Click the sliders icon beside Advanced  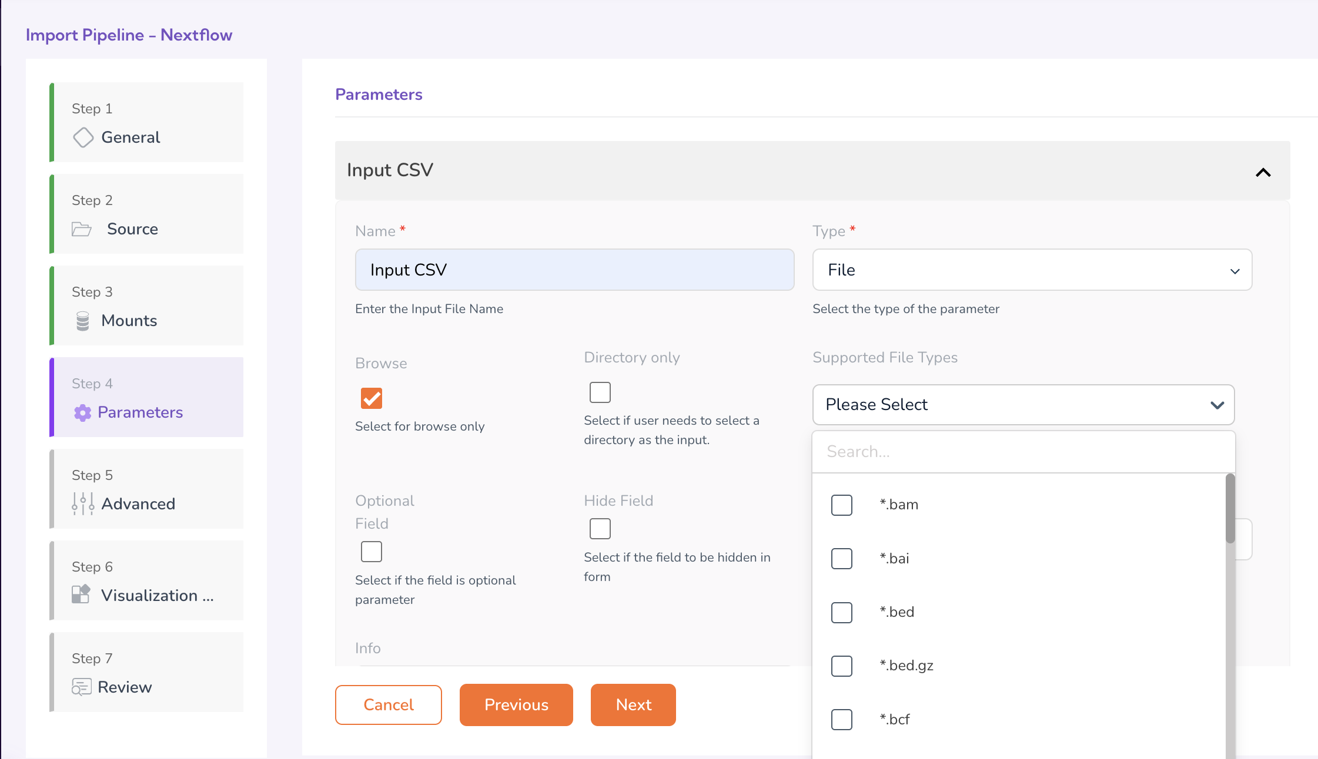[x=83, y=503]
